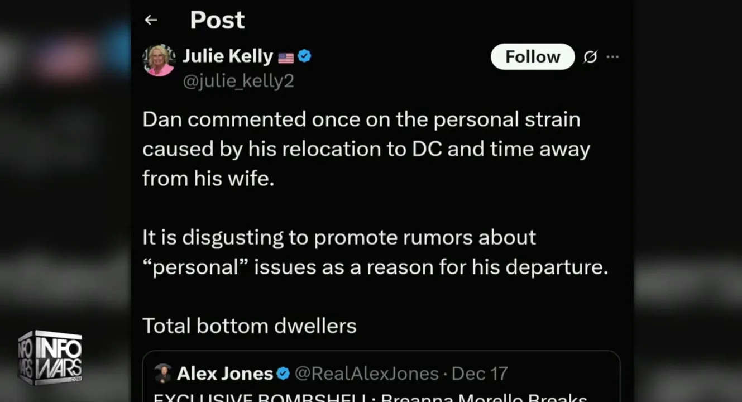Click the paragraph starting "It is disgusting"
Viewport: 742px width, 402px height.
(x=375, y=252)
